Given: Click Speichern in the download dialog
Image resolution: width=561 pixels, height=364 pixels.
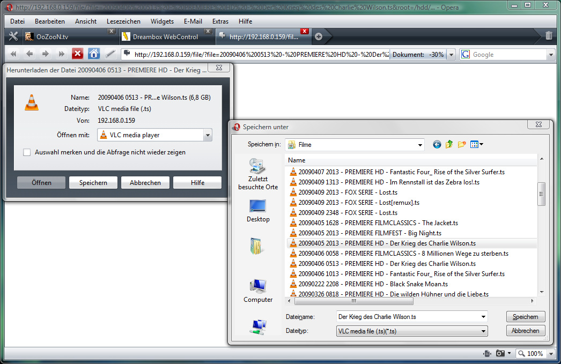Looking at the screenshot, I should click(93, 183).
